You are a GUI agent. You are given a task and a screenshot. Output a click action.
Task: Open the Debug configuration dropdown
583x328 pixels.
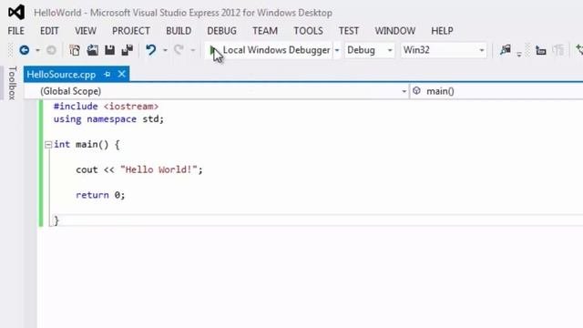coord(369,50)
